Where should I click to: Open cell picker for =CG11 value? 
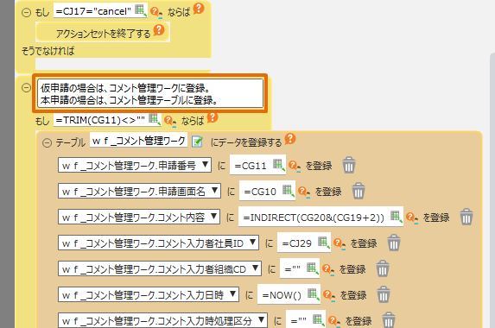point(279,165)
